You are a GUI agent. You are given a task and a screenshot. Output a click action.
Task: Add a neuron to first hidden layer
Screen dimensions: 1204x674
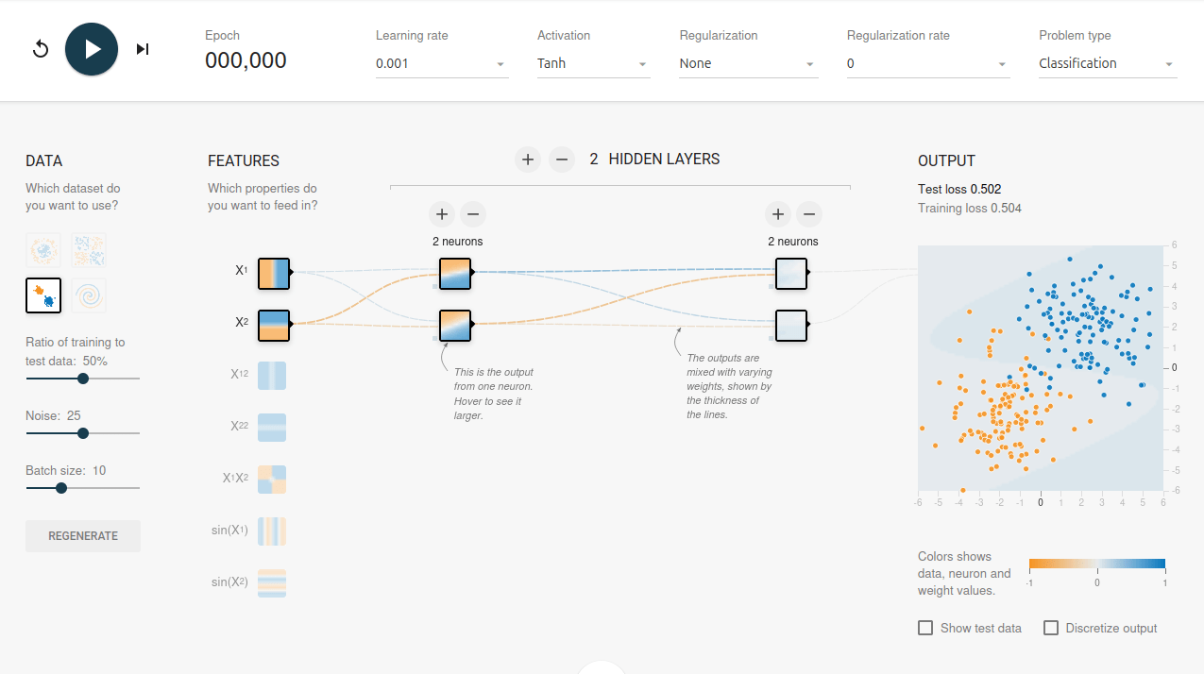click(441, 214)
